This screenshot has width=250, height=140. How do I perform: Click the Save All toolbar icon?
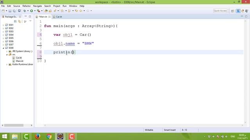pyautogui.click(x=14, y=11)
